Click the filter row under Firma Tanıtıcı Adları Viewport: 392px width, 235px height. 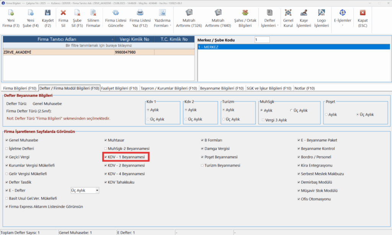click(98, 46)
